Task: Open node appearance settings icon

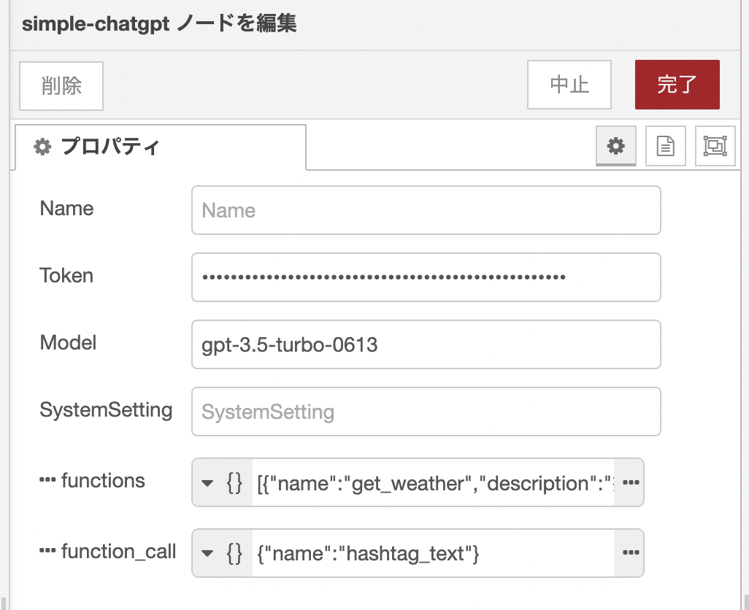Action: [x=715, y=146]
